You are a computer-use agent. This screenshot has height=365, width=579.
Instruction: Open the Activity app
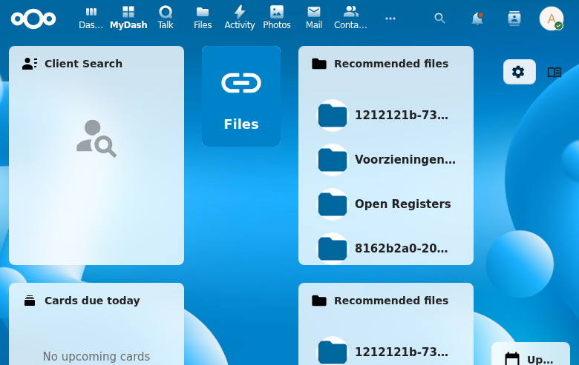240,18
